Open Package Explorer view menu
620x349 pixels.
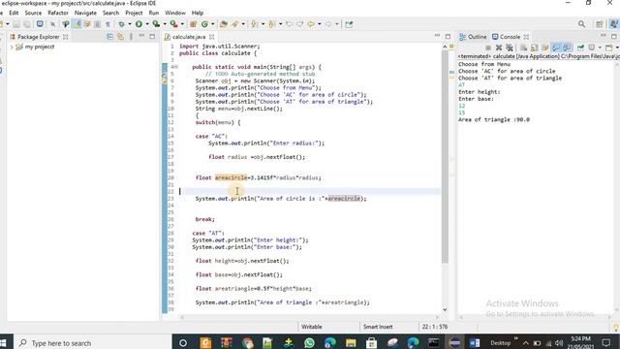point(131,37)
